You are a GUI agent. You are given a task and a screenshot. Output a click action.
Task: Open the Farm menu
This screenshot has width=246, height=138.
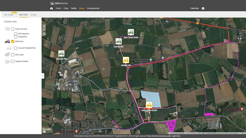(58, 8)
